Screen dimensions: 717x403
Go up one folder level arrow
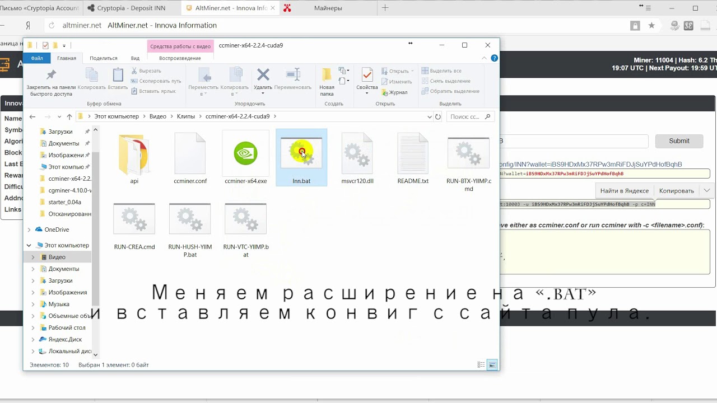pyautogui.click(x=69, y=116)
